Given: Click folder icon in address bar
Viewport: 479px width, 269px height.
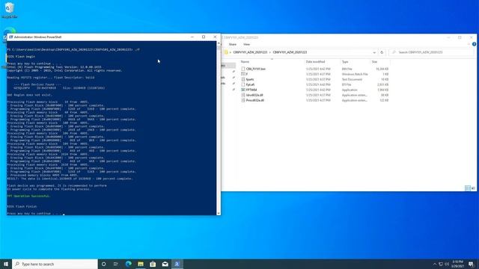Looking at the screenshot, I should pyautogui.click(x=226, y=52).
